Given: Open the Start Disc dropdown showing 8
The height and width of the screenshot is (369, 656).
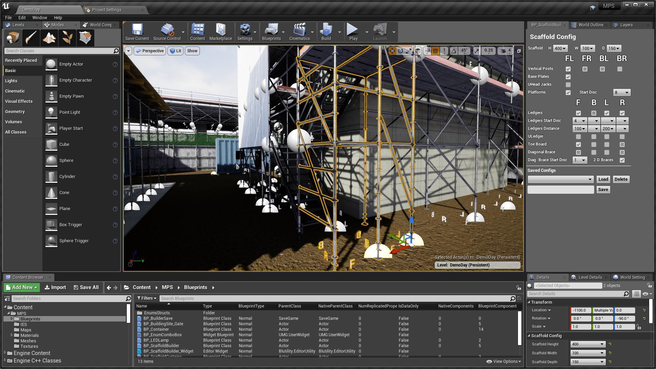Looking at the screenshot, I should 621,92.
